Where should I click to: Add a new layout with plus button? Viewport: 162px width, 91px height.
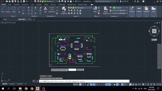click(25, 84)
